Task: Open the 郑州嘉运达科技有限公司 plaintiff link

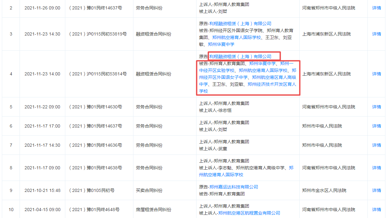Action: tap(234, 187)
